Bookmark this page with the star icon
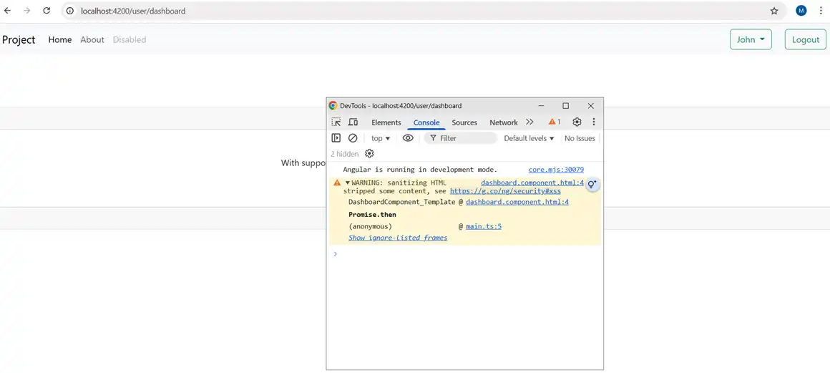The height and width of the screenshot is (373, 830). pos(774,11)
